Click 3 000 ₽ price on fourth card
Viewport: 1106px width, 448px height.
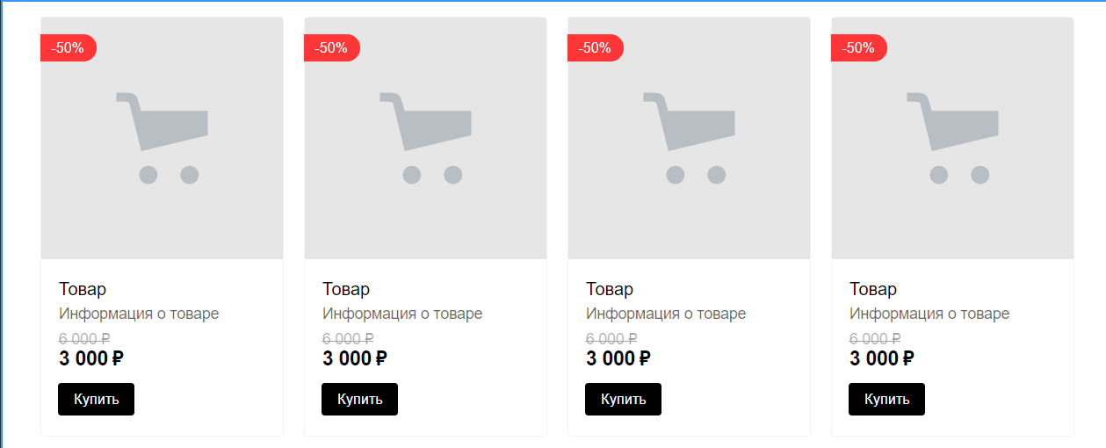point(882,358)
